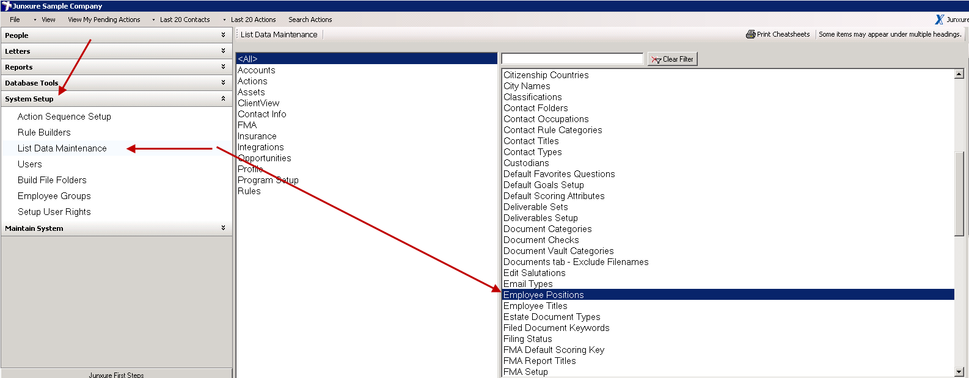Select the <All> category

(x=367, y=59)
